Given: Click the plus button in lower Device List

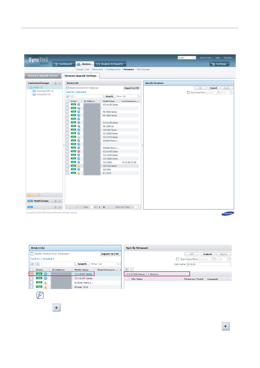Looking at the screenshot, I should [32, 264].
